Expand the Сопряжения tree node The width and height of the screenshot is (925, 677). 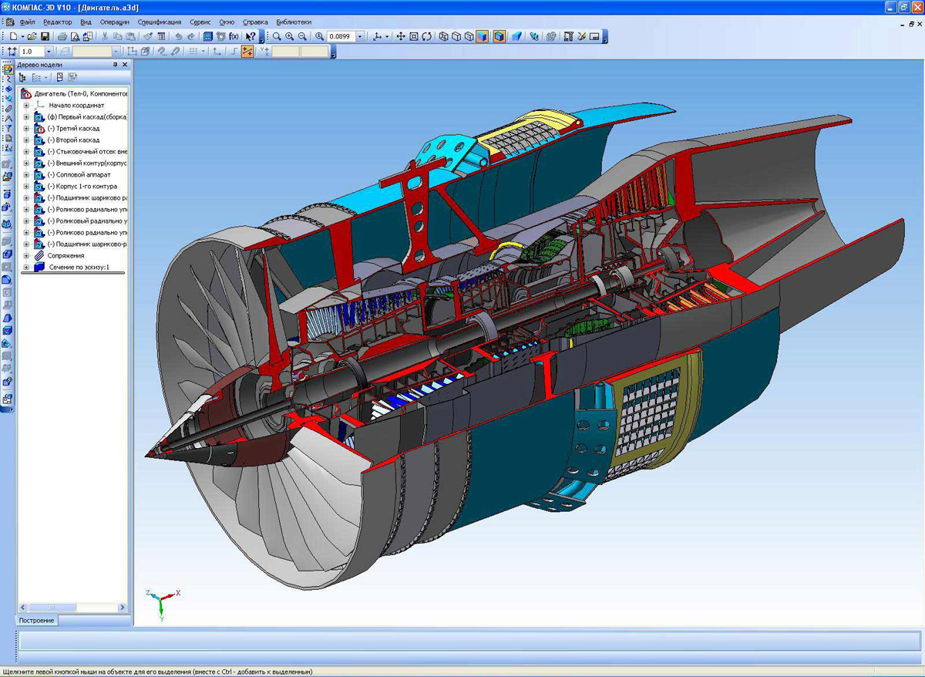coord(26,255)
